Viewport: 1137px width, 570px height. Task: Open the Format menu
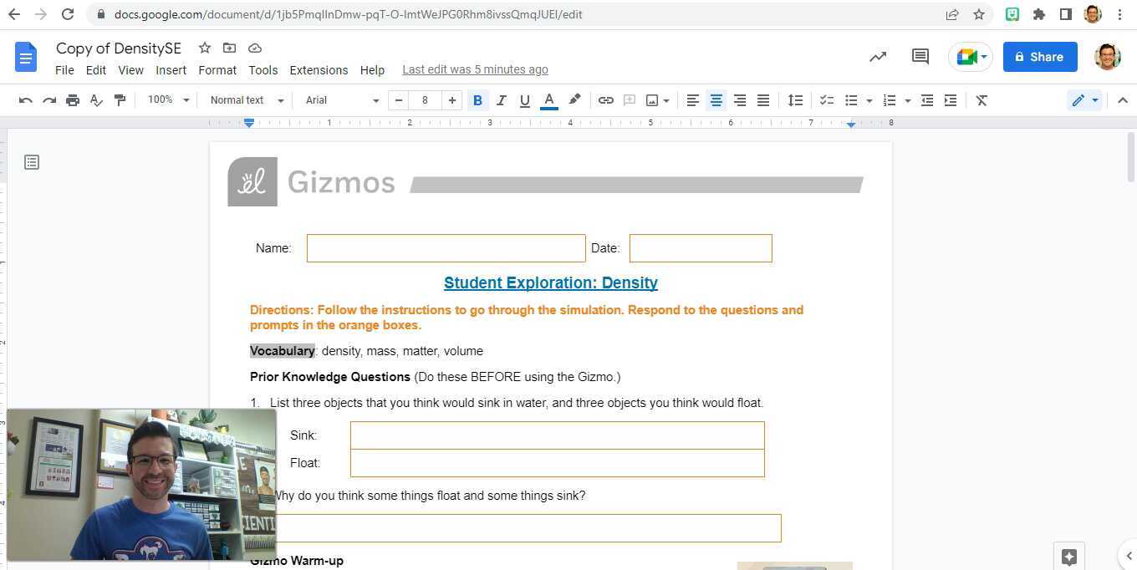tap(217, 70)
